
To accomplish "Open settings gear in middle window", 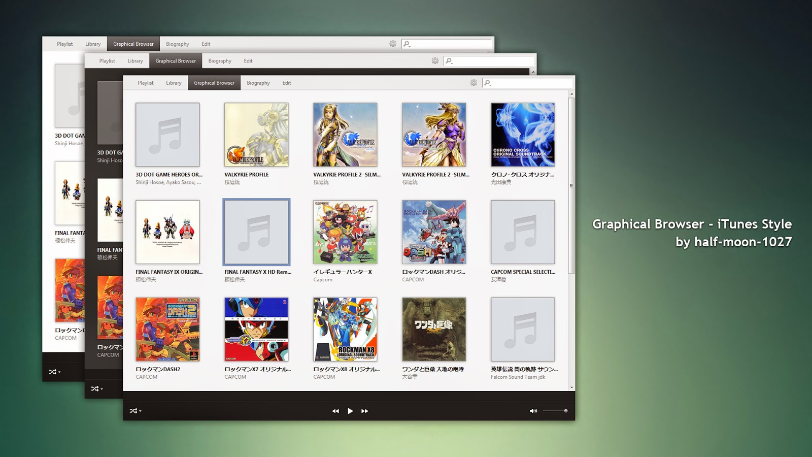I will tap(435, 60).
